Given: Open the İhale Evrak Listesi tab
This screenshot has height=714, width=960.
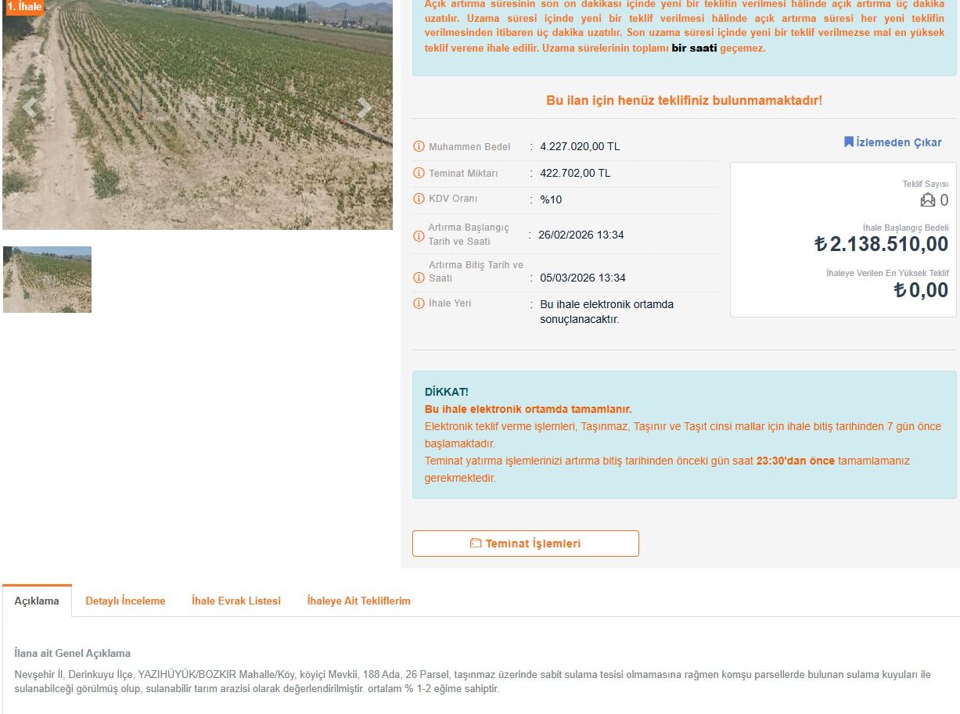Looking at the screenshot, I should (x=236, y=601).
